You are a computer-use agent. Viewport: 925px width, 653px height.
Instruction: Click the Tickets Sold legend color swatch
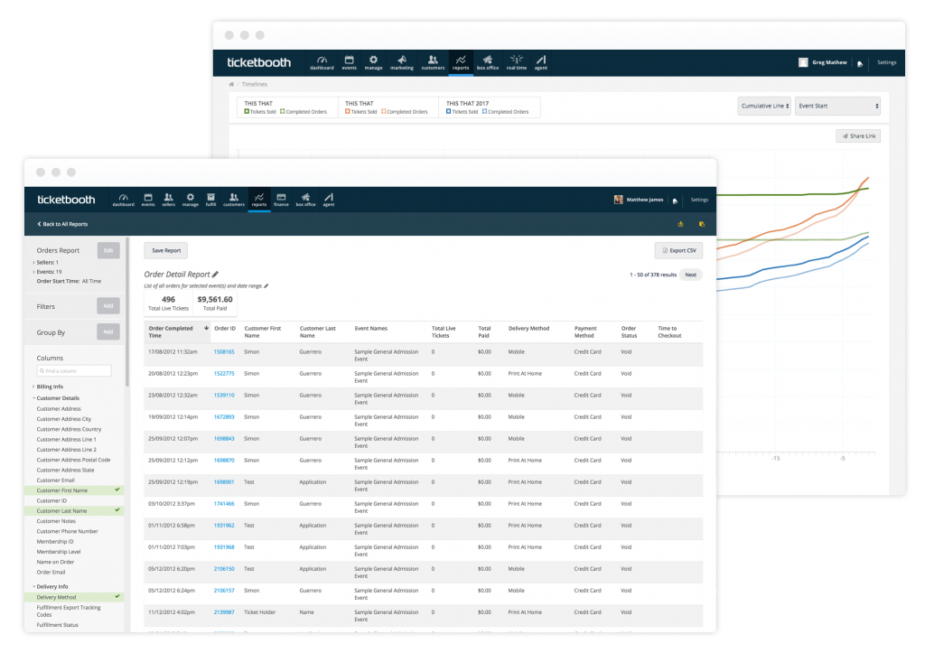coord(246,110)
